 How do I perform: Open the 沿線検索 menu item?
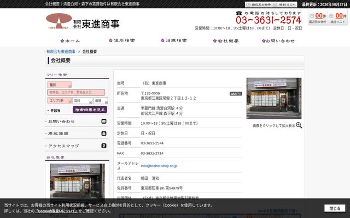point(174,40)
